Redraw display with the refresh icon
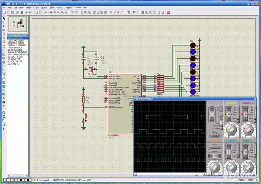Image resolution: width=261 pixels, height=184 pixels. pyautogui.click(x=37, y=12)
